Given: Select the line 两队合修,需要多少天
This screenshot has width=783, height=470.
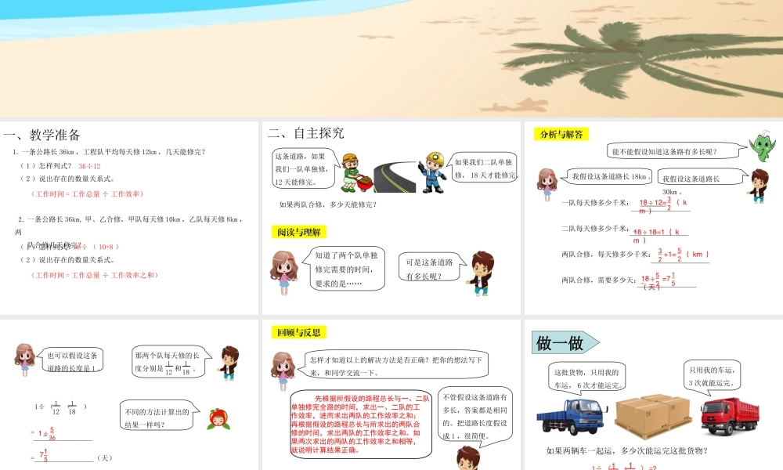Looking at the screenshot, I should point(597,280).
